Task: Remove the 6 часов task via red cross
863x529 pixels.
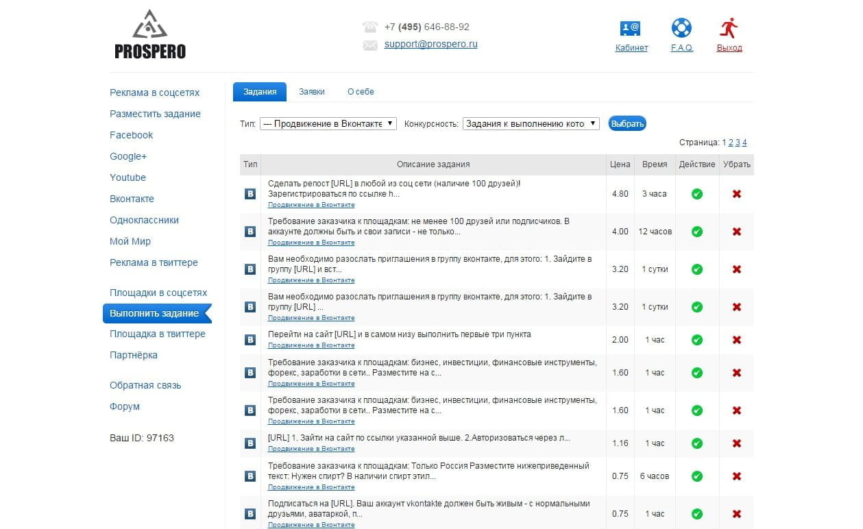Action: 737,476
